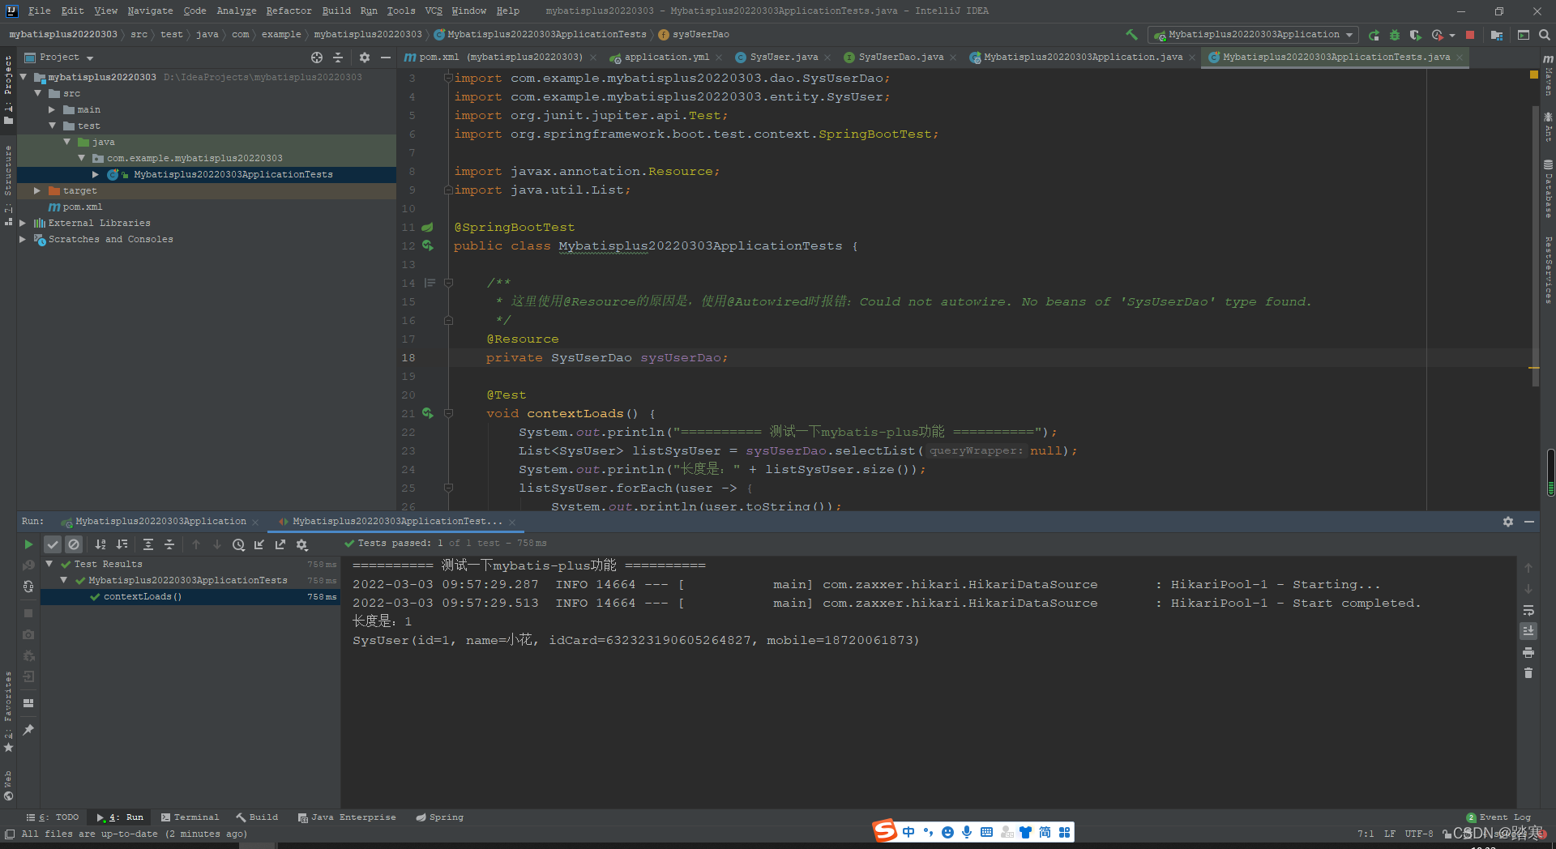Click the Search Everywhere magnifier icon
This screenshot has height=849, width=1556.
click(x=1545, y=35)
